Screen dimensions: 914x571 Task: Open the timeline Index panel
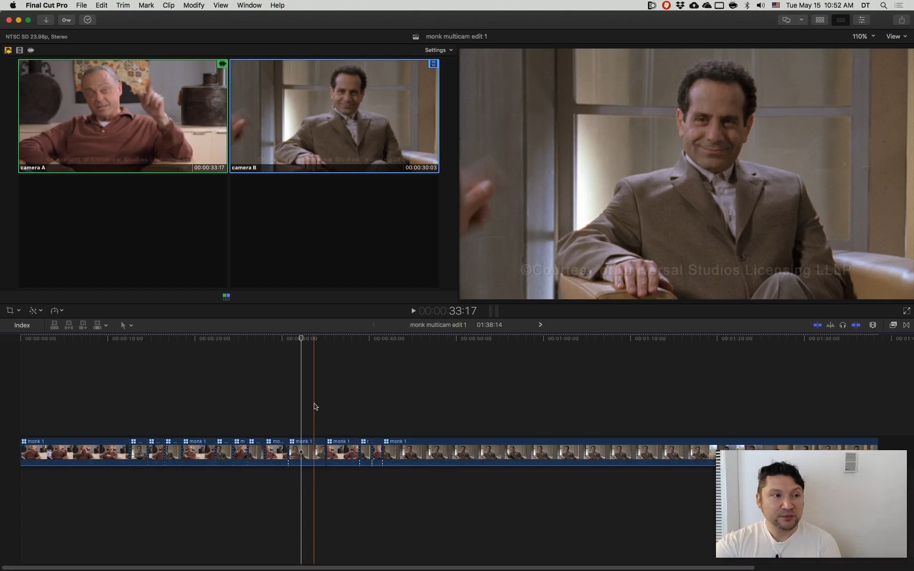click(22, 325)
